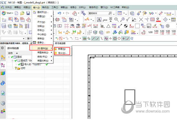Open the Roles icon in resource bar

click(3, 111)
